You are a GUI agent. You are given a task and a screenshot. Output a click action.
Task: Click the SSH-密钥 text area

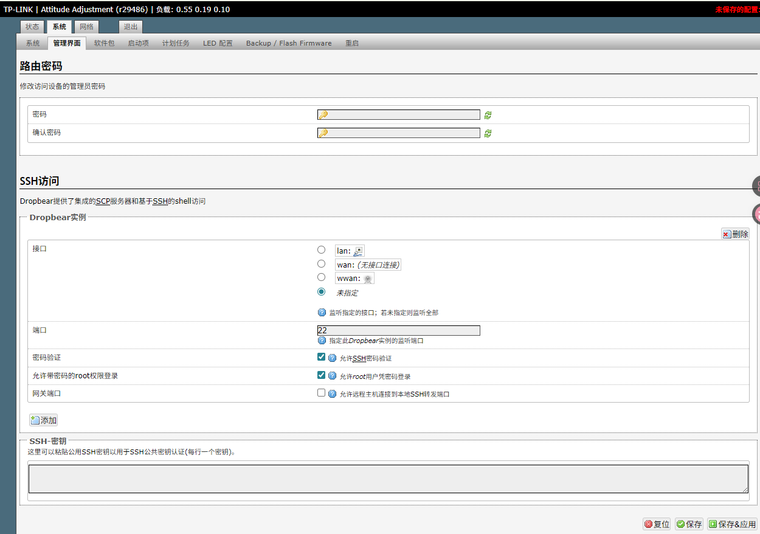(x=389, y=479)
